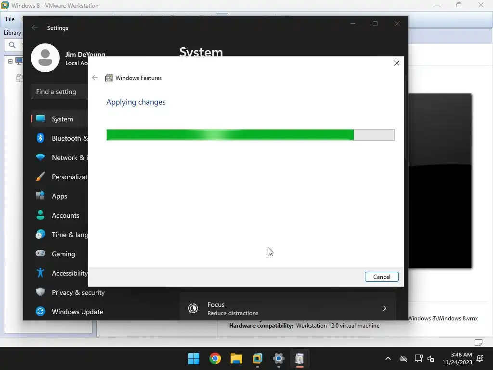Click the muted volume tray icon
Viewport: 493px width, 370px height.
(x=431, y=358)
